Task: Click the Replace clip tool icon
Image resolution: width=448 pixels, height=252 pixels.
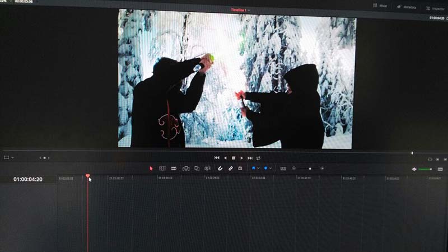Action: pos(208,169)
